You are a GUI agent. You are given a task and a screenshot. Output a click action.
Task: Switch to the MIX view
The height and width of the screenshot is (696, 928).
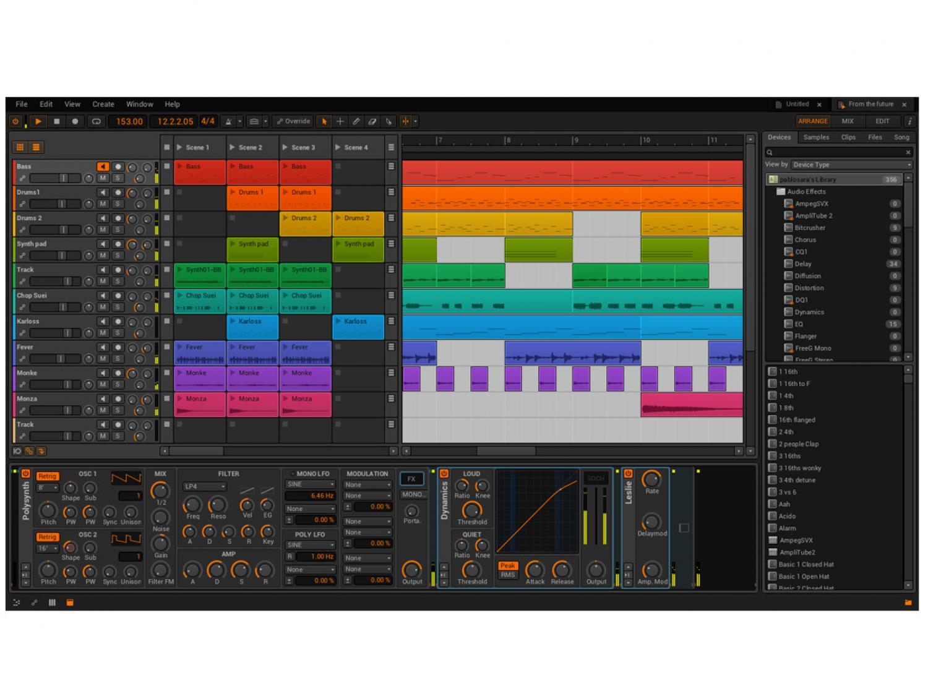click(848, 121)
